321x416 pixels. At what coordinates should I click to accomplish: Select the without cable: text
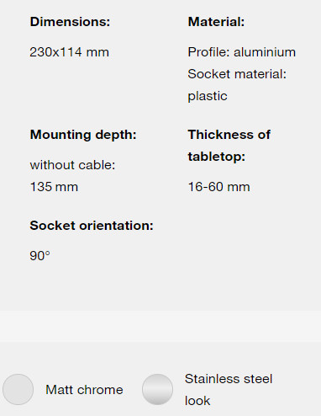coord(72,165)
